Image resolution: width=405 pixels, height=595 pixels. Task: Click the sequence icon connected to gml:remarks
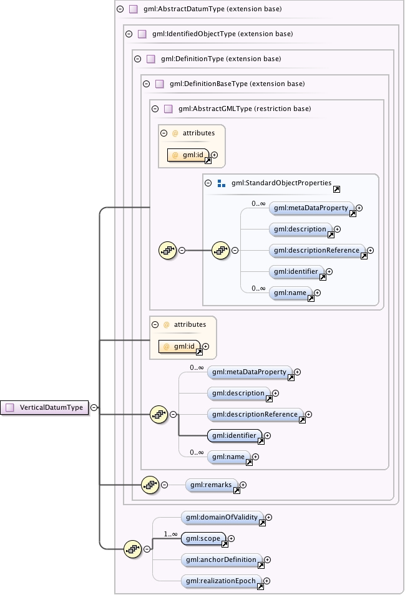click(x=150, y=485)
